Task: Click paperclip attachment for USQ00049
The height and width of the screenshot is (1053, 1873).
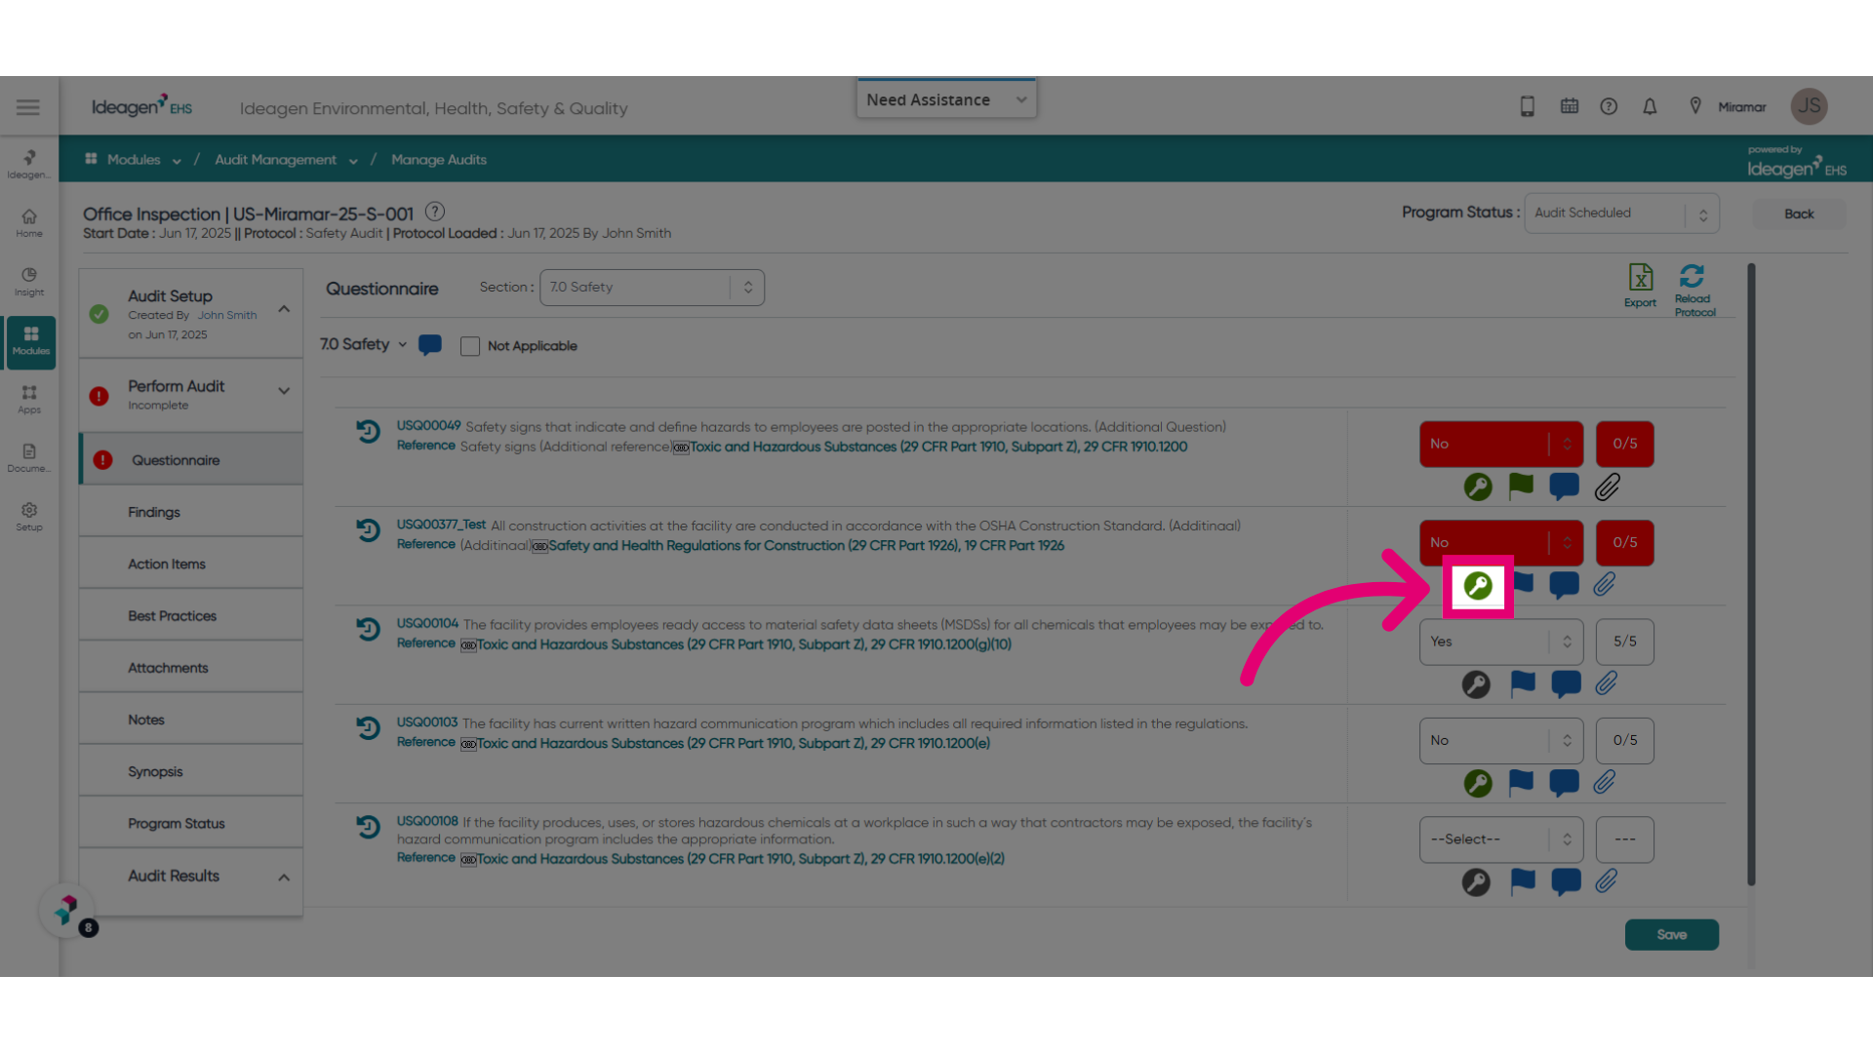Action: [x=1608, y=487]
